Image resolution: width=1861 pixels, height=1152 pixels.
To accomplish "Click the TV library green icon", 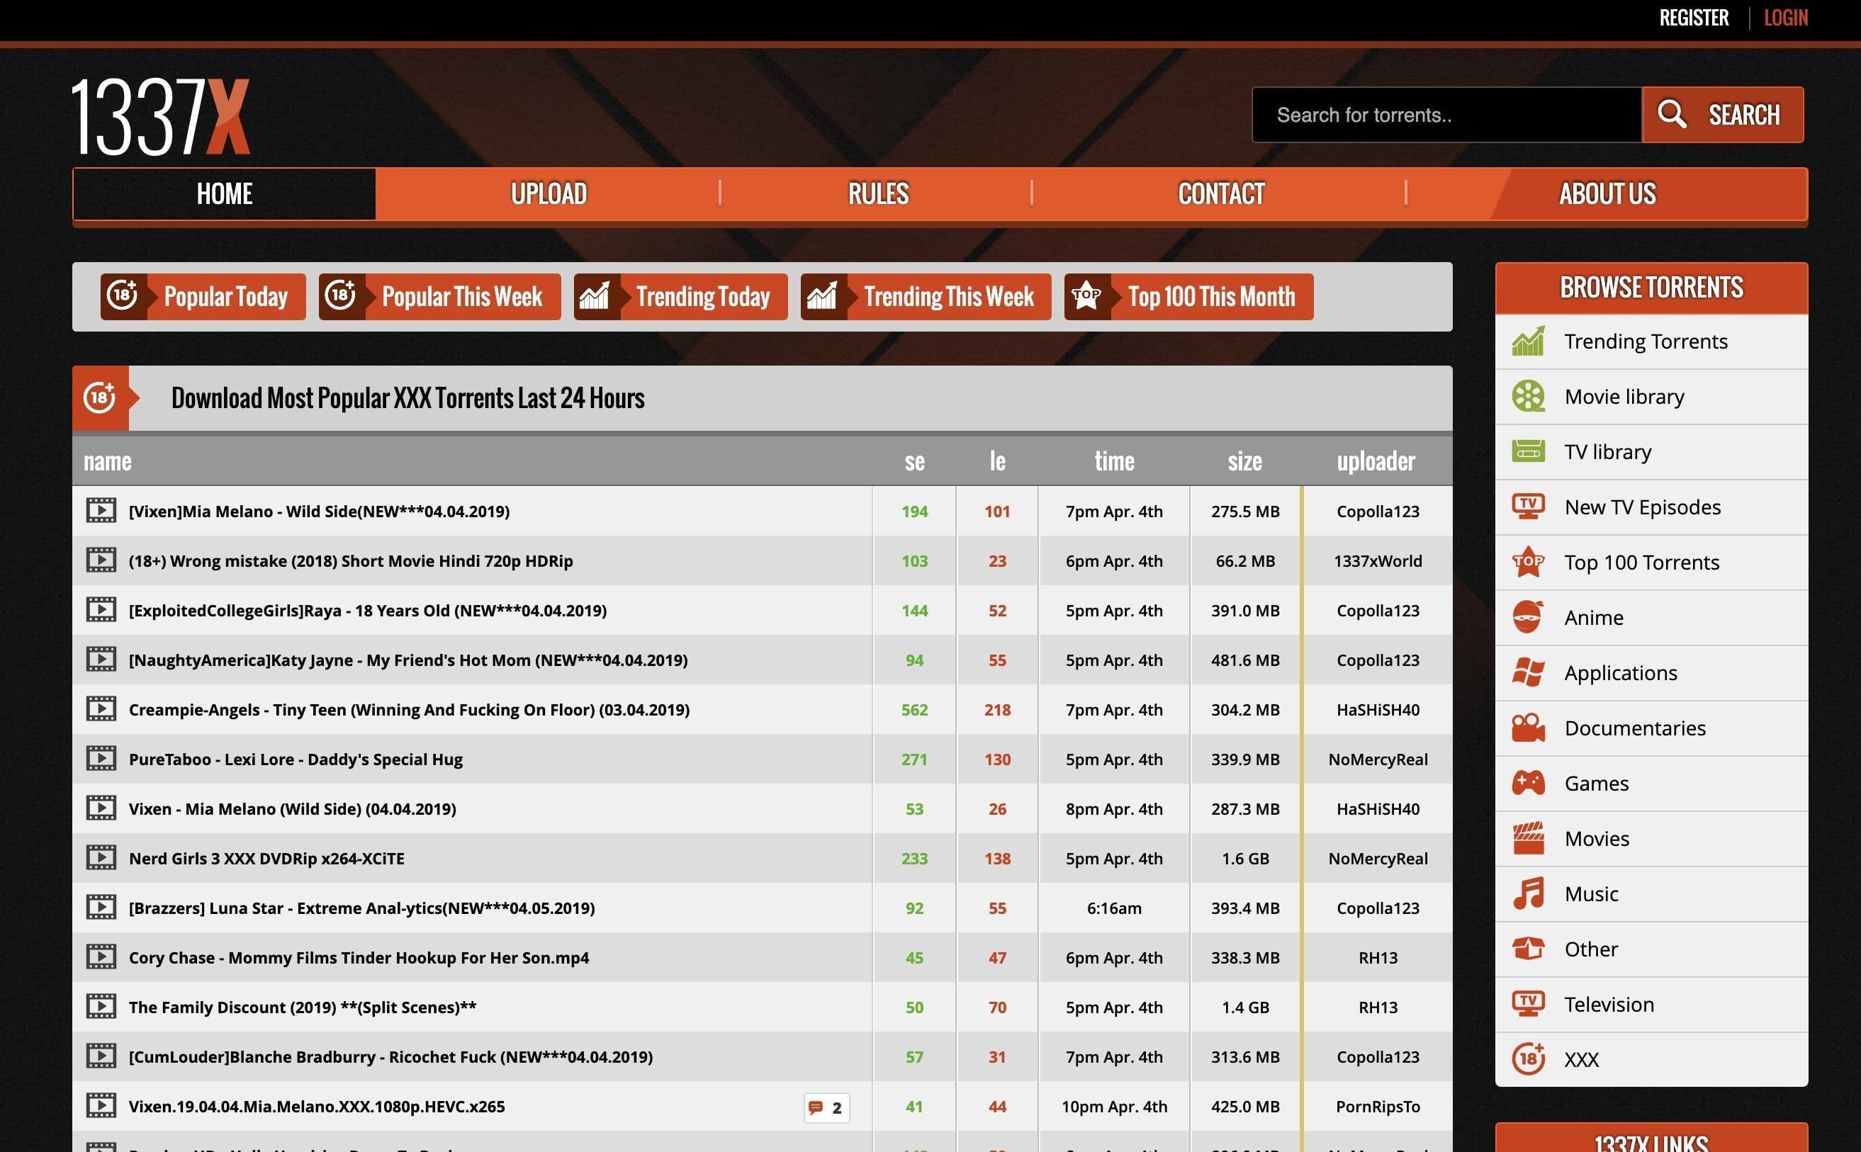I will point(1528,451).
